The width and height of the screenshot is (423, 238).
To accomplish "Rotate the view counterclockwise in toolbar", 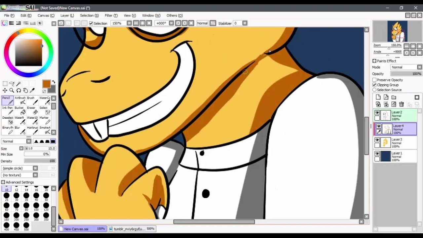I will pos(178,23).
